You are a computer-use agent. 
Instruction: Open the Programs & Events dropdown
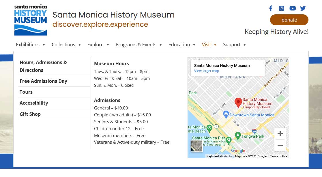138,45
